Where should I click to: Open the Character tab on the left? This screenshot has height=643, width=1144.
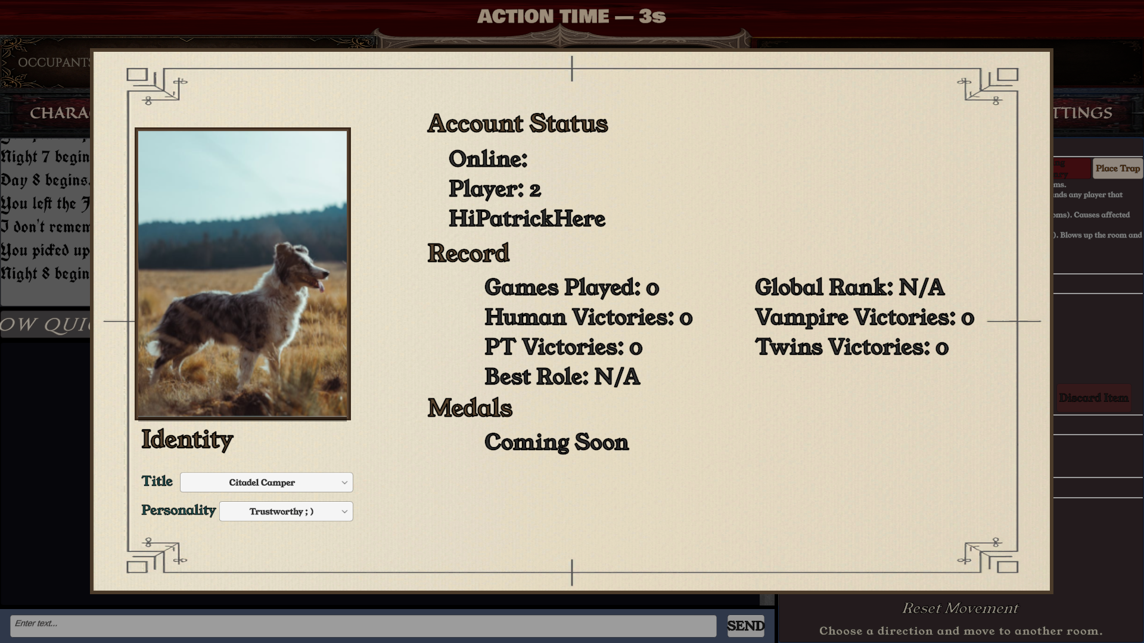(x=60, y=113)
